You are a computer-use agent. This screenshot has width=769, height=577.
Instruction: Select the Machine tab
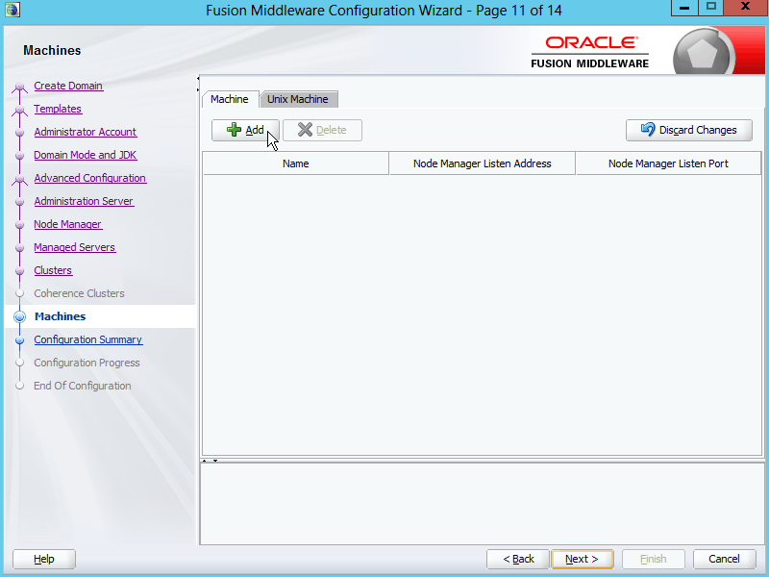pos(230,99)
